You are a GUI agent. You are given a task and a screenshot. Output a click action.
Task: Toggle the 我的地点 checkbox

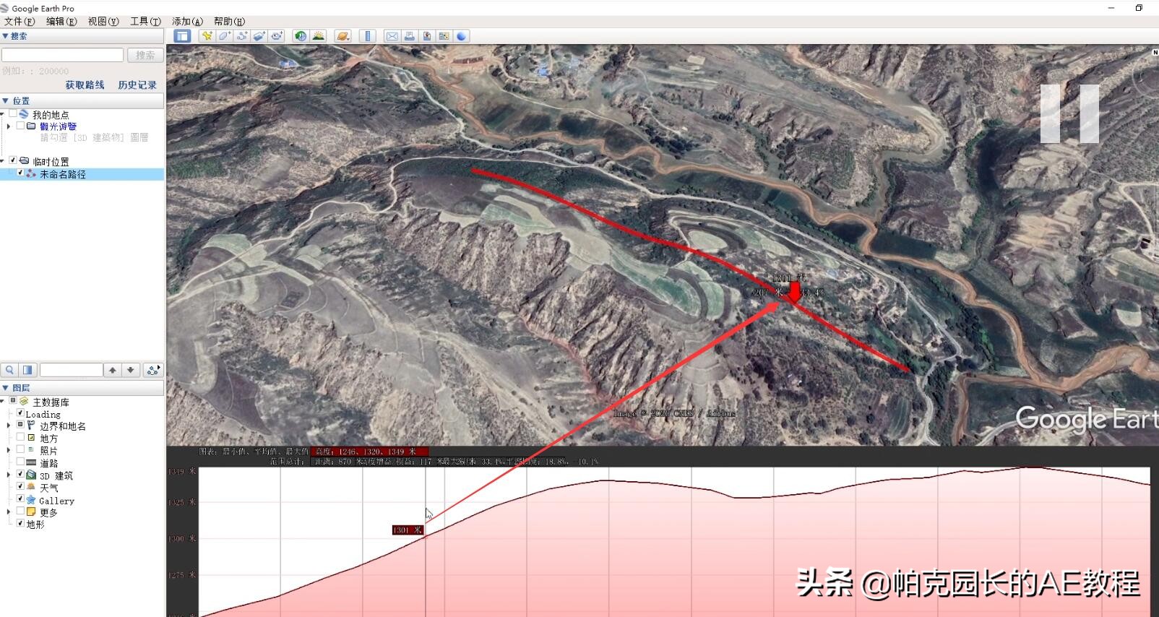click(13, 114)
